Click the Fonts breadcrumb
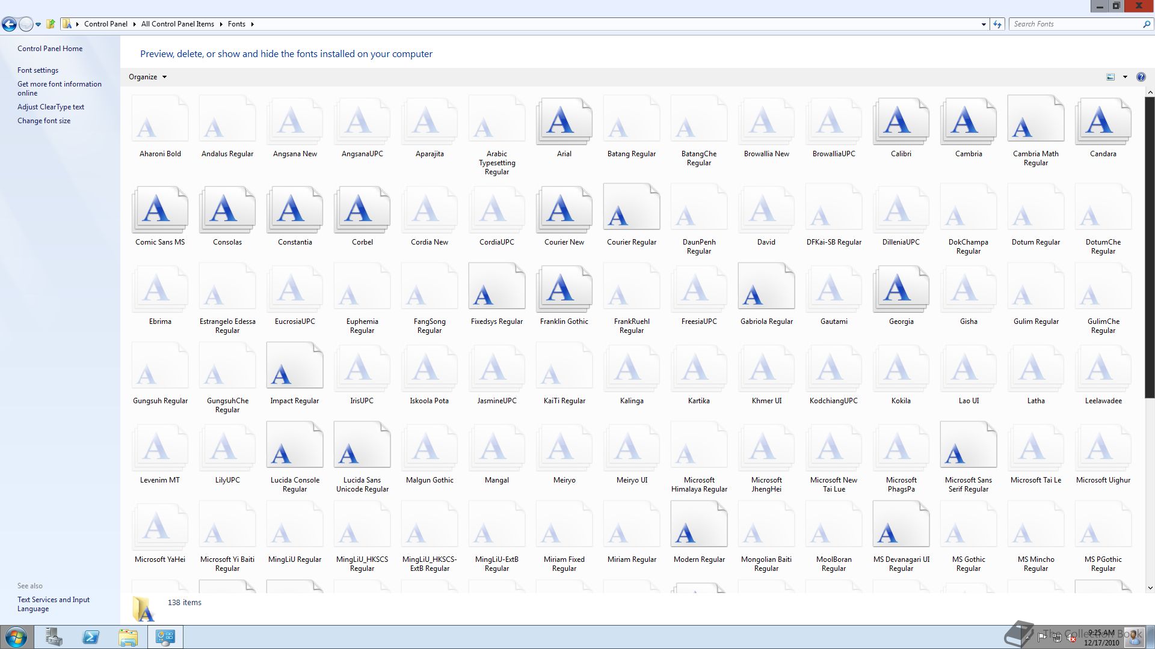This screenshot has height=649, width=1155. (x=236, y=24)
